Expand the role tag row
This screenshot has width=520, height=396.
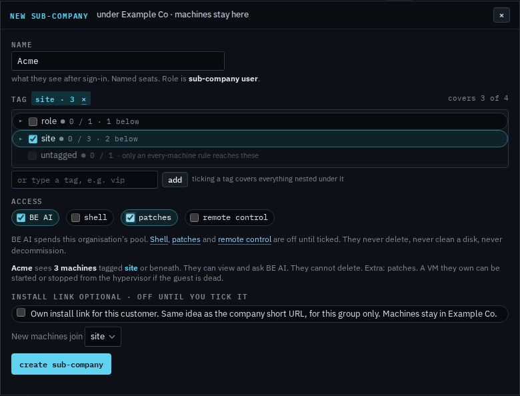[x=21, y=121]
